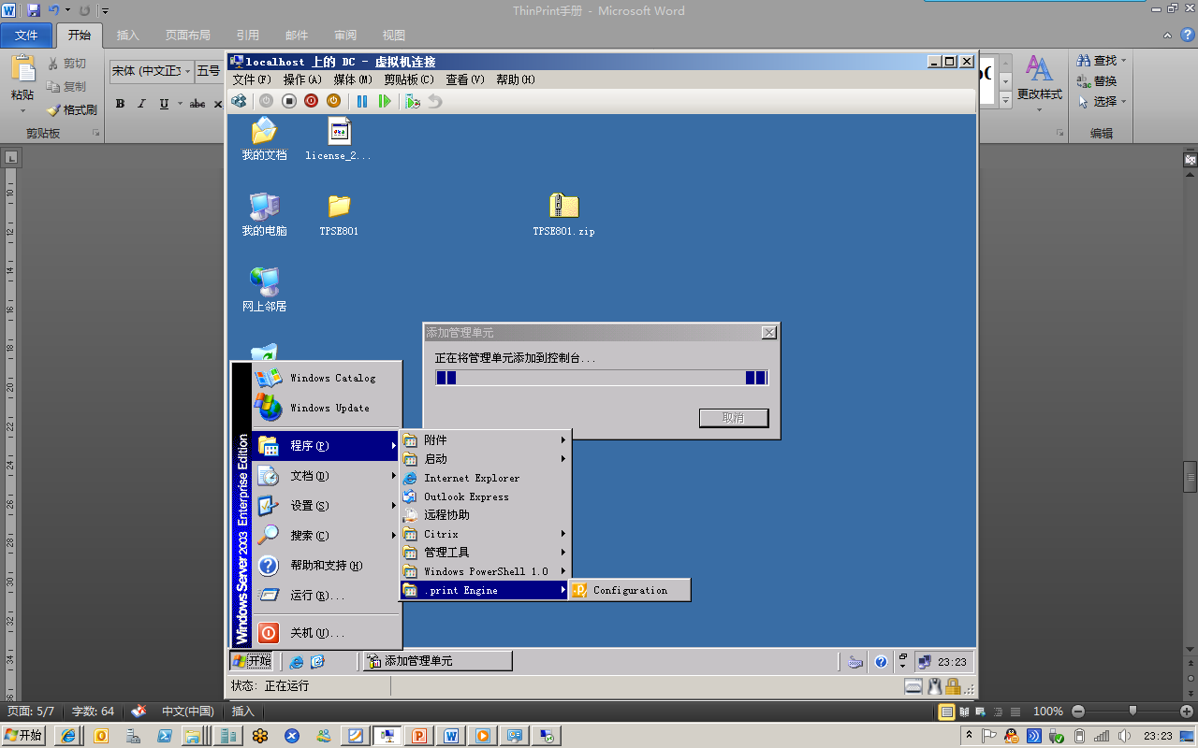Click the Word 文件 tab

(26, 36)
